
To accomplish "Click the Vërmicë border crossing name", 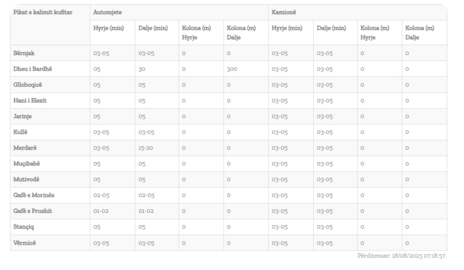I will point(24,243).
